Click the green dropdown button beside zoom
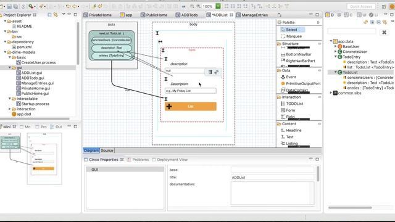 tap(218, 6)
